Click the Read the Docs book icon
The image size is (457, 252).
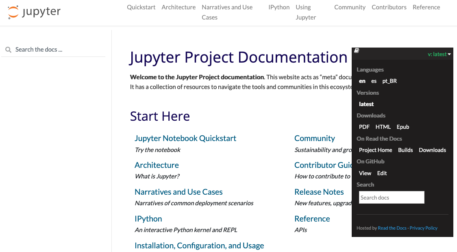[357, 51]
